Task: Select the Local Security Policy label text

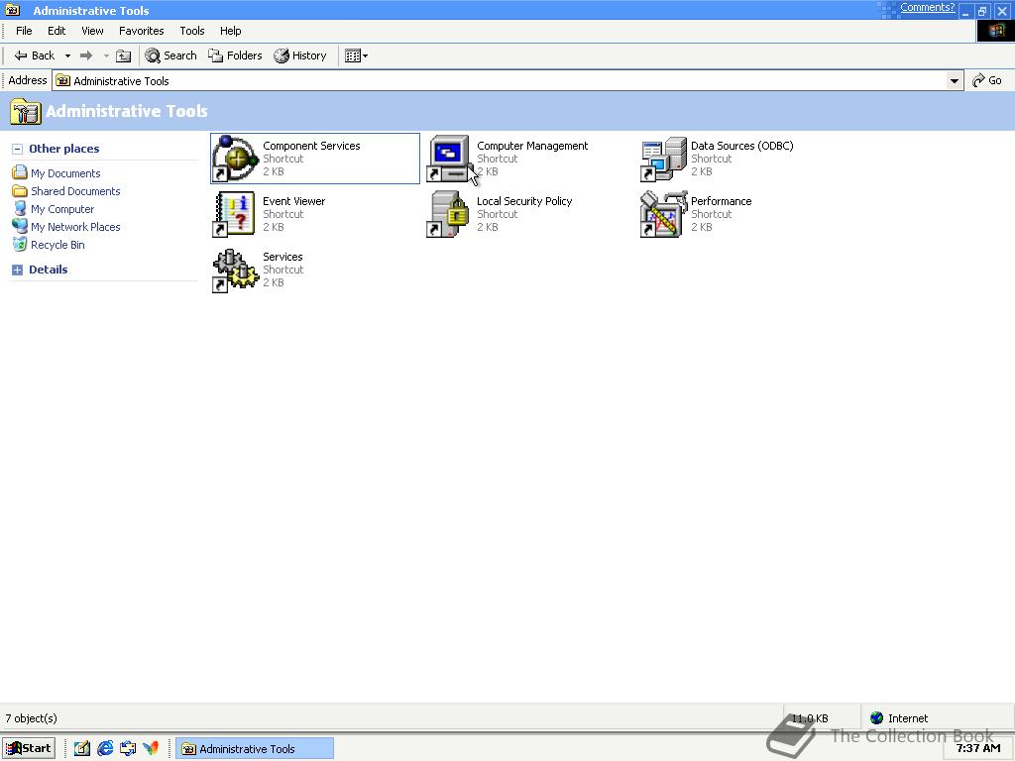Action: tap(524, 201)
